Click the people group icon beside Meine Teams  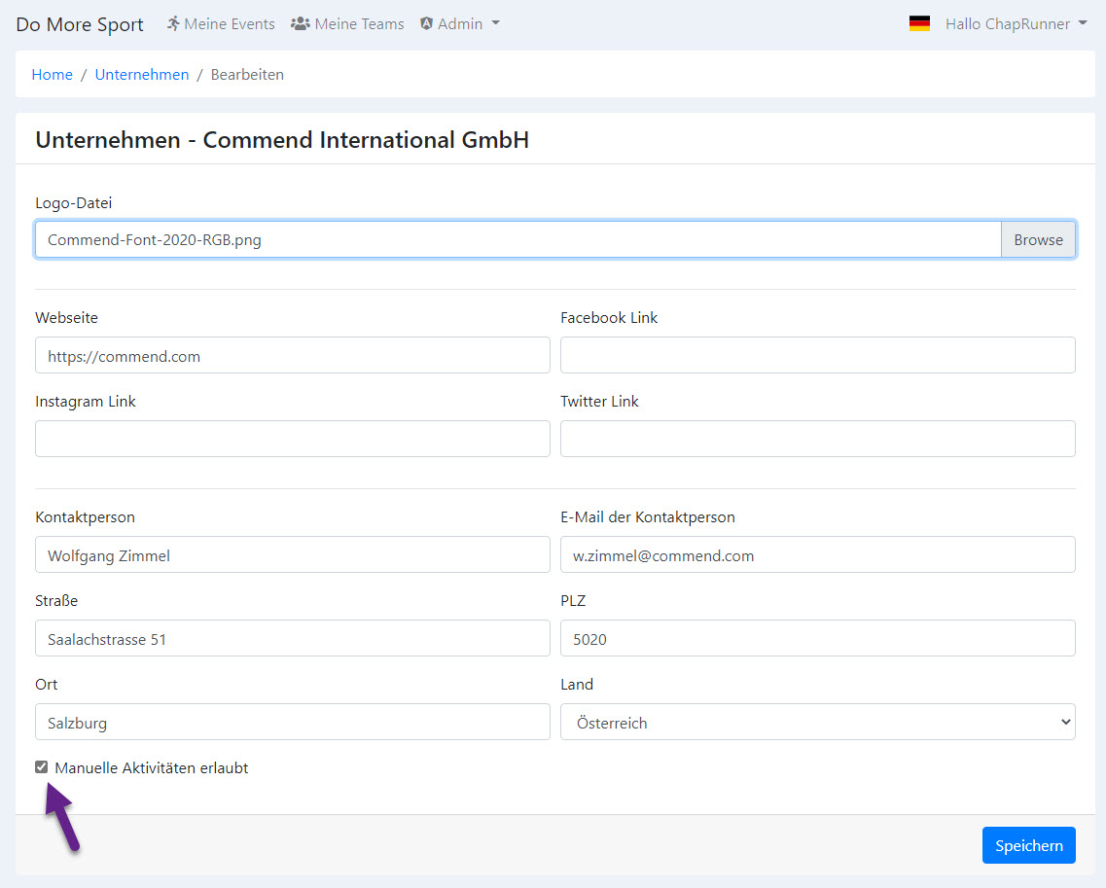(x=301, y=24)
